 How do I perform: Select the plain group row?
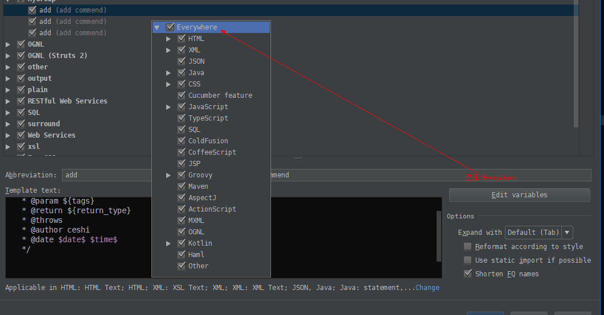[38, 90]
